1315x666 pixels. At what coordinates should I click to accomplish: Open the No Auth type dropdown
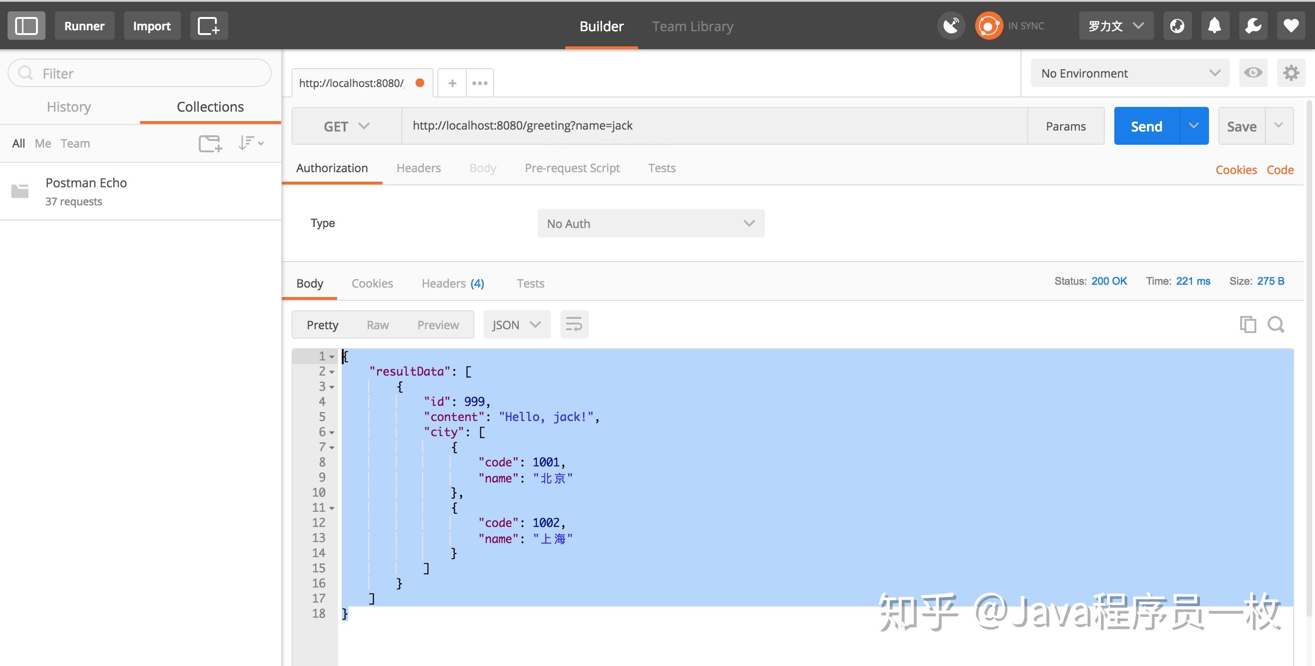pos(651,223)
